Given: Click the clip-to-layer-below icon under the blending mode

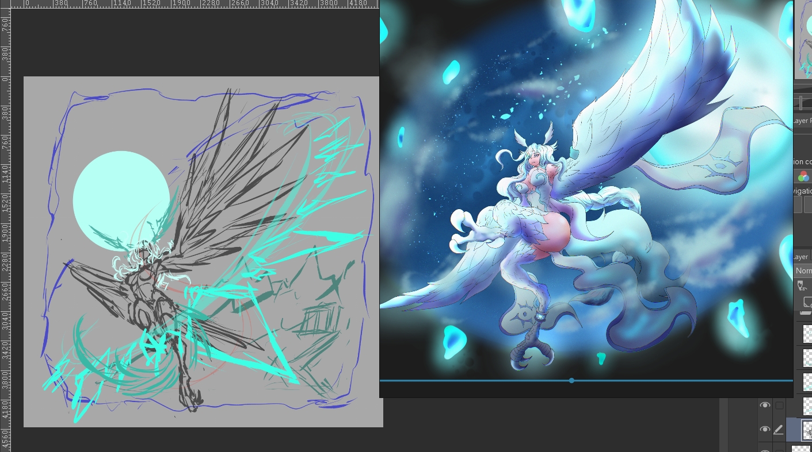Looking at the screenshot, I should (802, 285).
